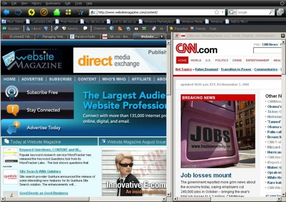286x202 pixels.
Task: Click the thumbs-up I like it! button
Action: (34, 29)
